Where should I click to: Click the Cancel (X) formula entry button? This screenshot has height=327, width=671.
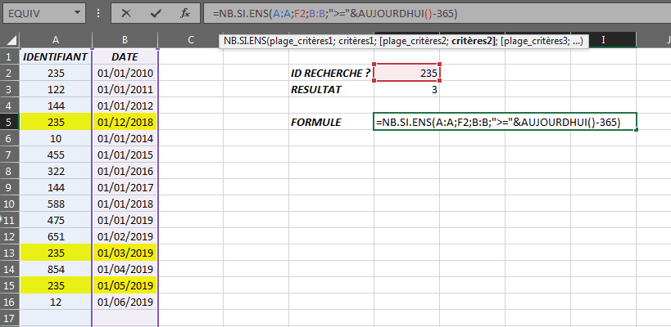(x=125, y=13)
